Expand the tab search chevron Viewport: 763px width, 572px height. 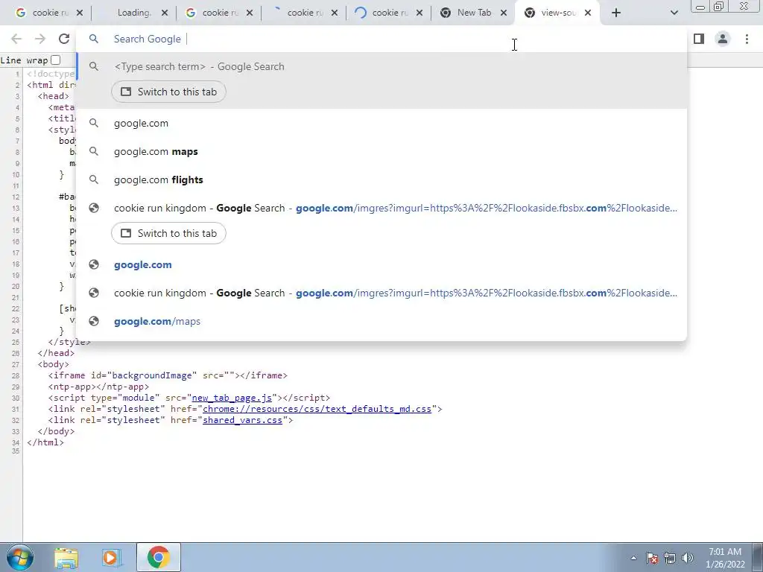[x=674, y=13]
